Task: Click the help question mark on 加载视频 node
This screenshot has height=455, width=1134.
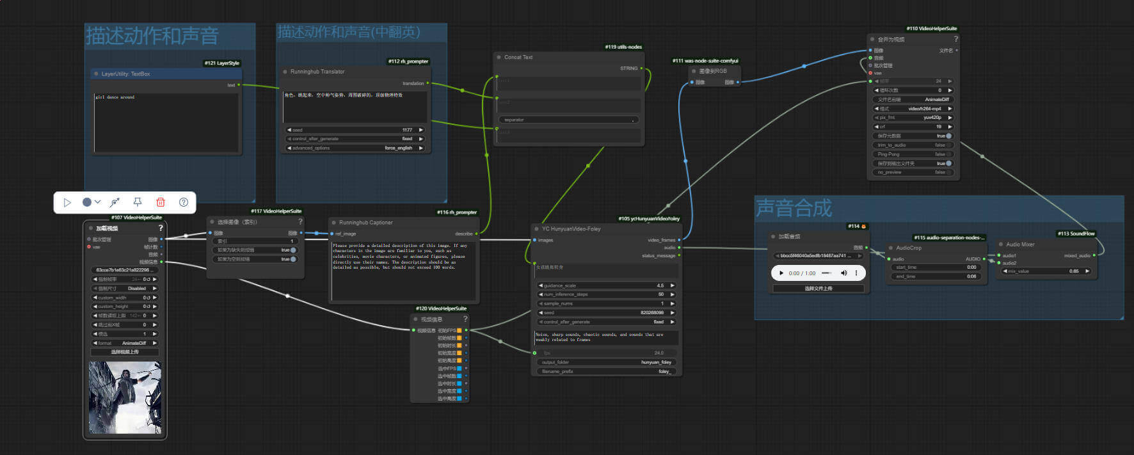Action: [x=161, y=228]
